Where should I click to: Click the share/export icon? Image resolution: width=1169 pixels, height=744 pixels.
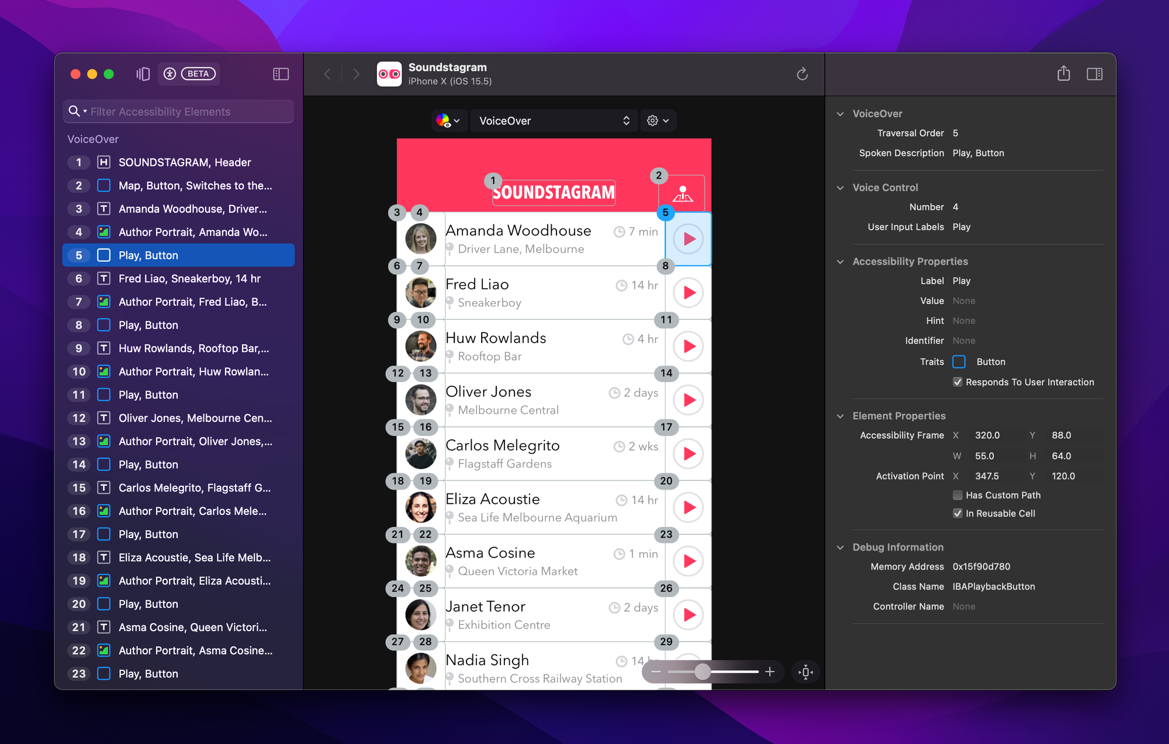point(1064,74)
